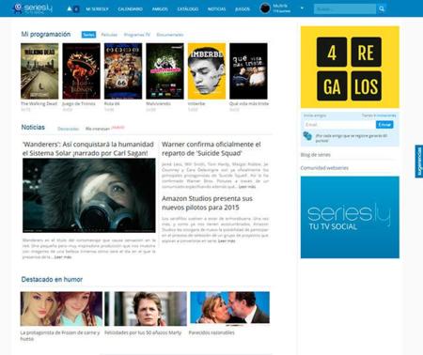Open the Amazon Studios pilots headline

pos(207,203)
